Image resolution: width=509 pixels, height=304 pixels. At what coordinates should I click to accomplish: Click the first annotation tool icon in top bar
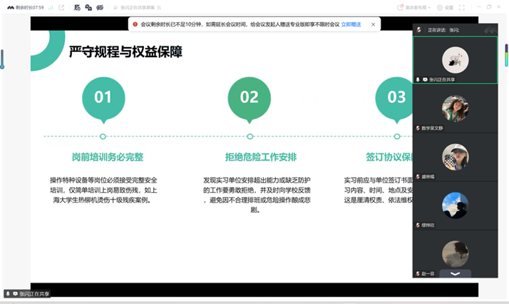[x=77, y=7]
